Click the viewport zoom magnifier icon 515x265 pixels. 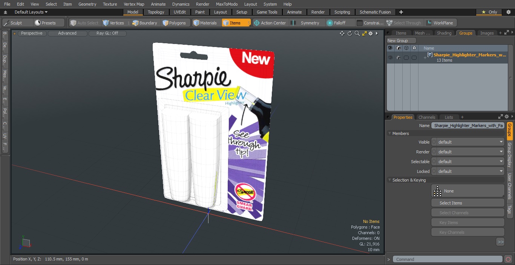click(357, 33)
